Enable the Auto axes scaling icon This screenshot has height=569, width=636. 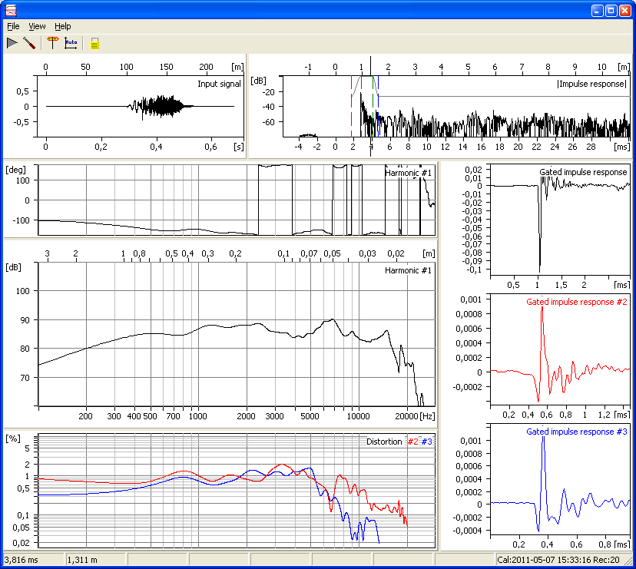71,43
